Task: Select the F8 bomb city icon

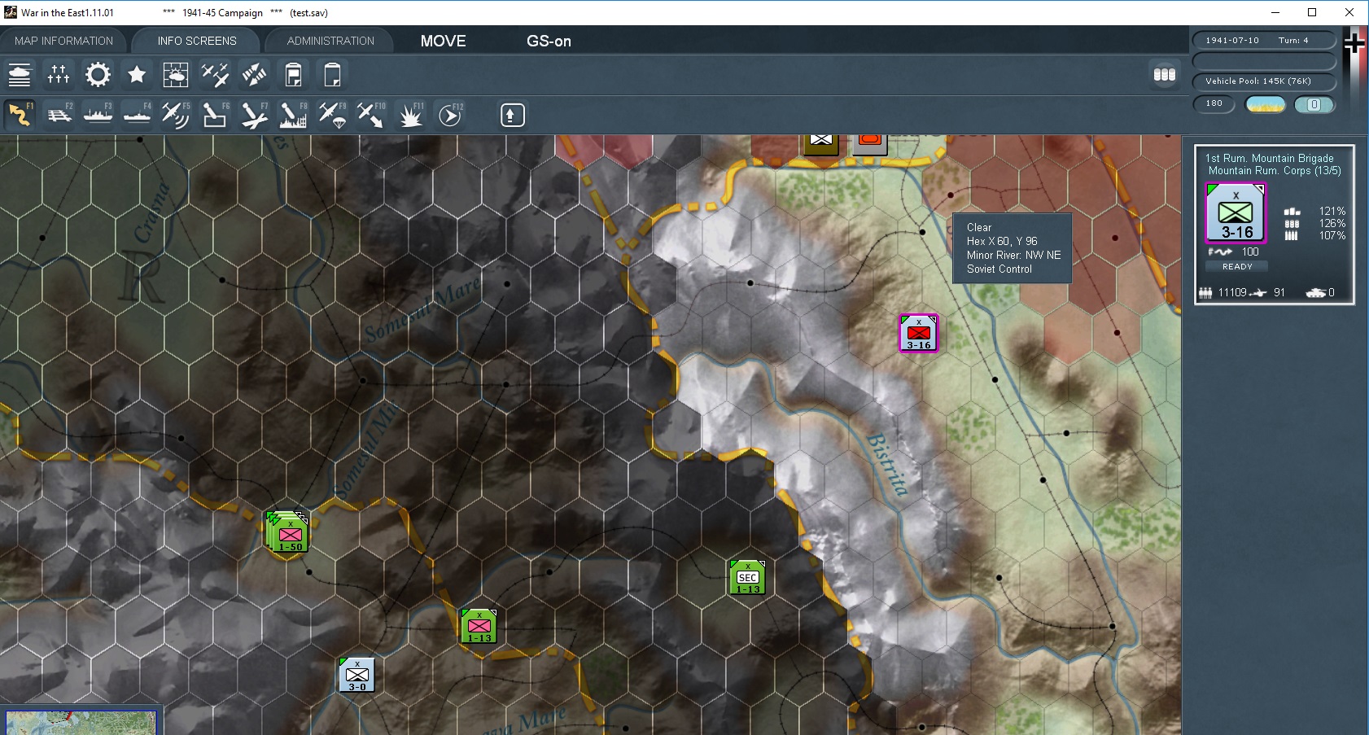Action: (293, 115)
